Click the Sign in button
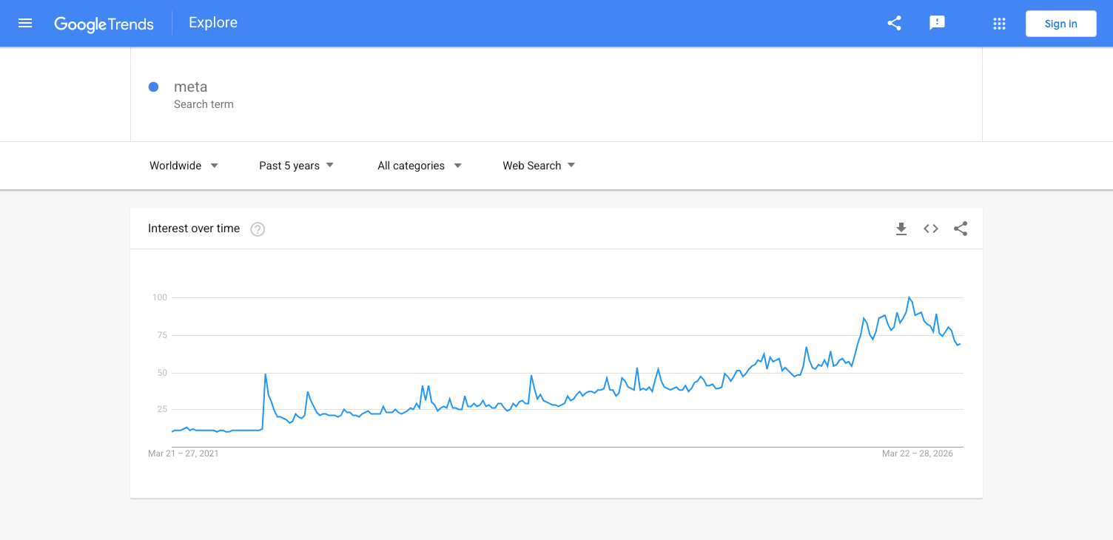Viewport: 1113px width, 540px height. [1060, 24]
